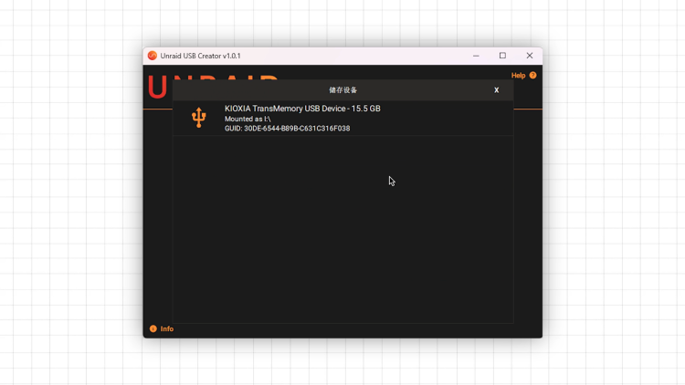The image size is (685, 385).
Task: Click the 'Mounted as I:\' text
Action: tap(248, 119)
